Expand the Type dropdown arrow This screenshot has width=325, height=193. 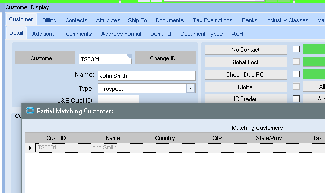pos(190,88)
